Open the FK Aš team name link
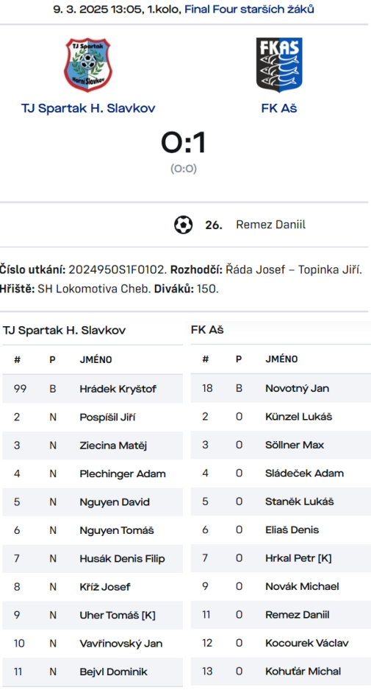 [279, 108]
